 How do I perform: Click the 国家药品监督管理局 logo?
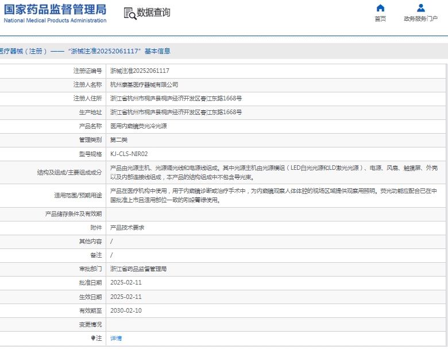[x=55, y=9]
